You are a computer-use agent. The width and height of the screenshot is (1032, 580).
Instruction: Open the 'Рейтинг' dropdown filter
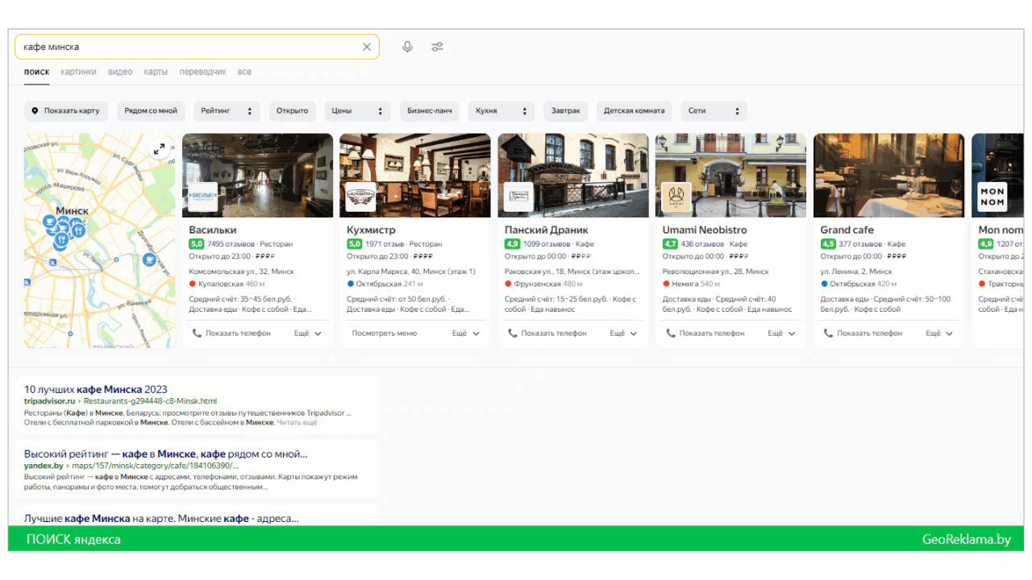[x=227, y=111]
